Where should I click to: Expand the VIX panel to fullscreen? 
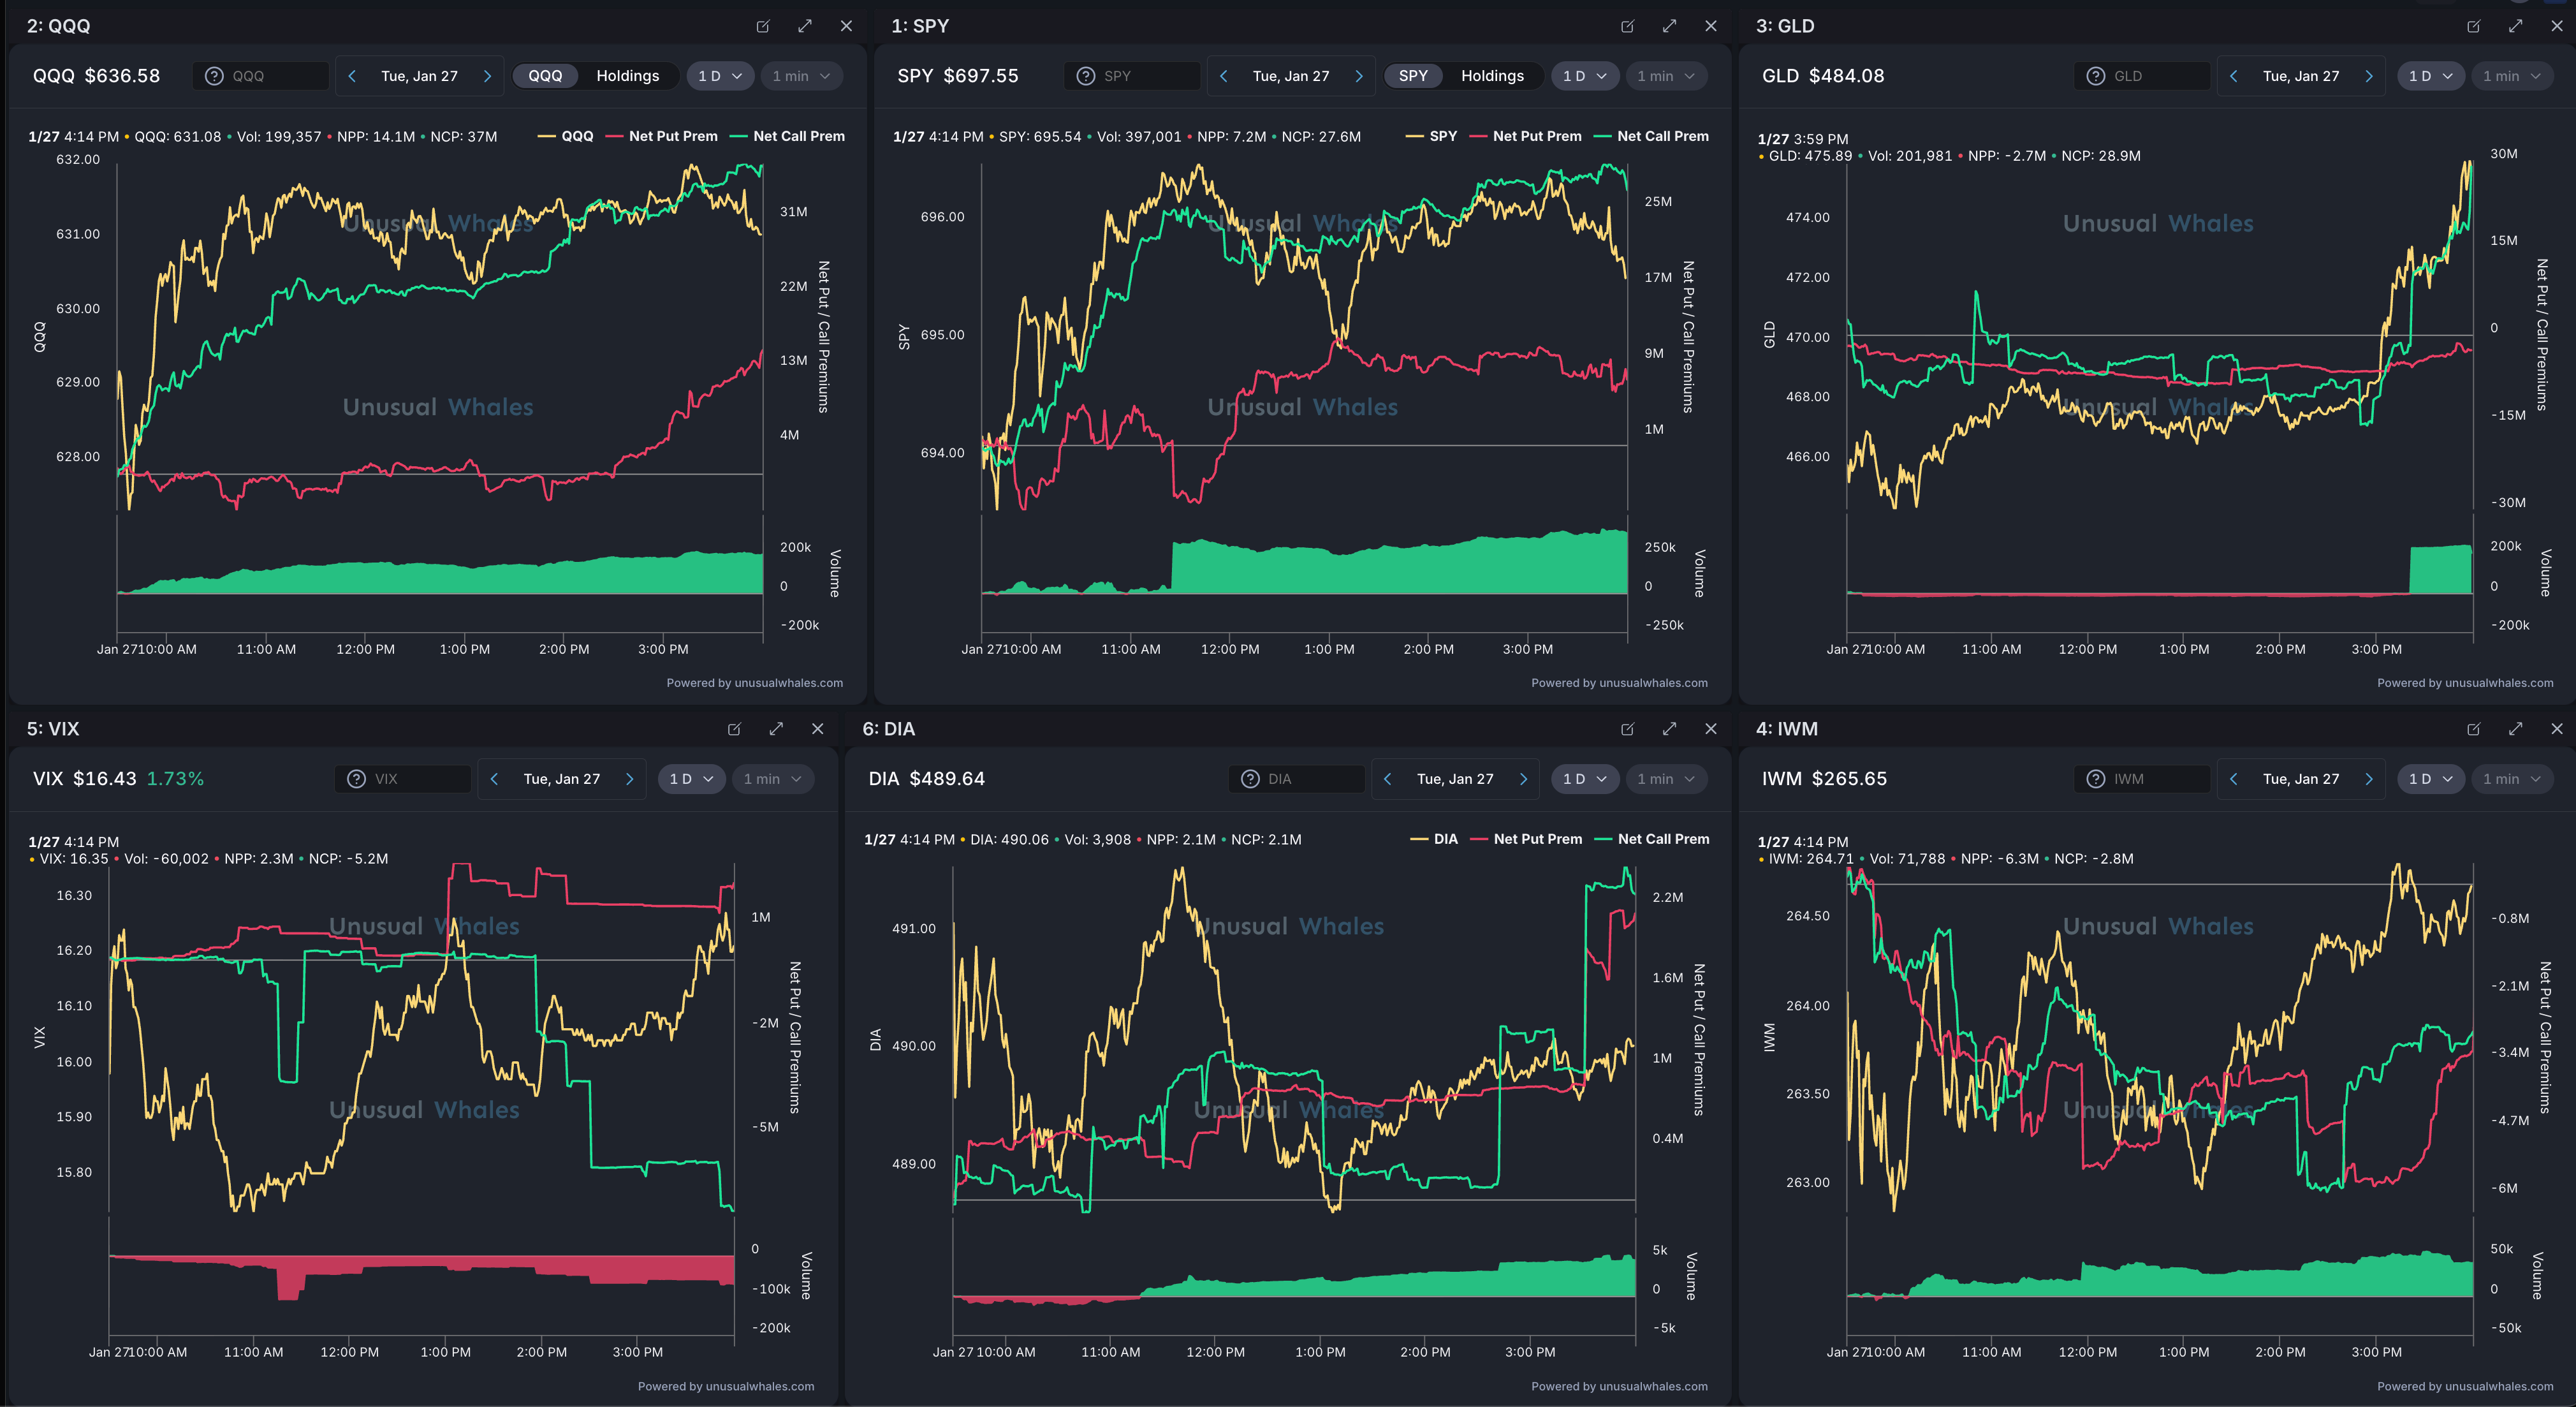776,729
